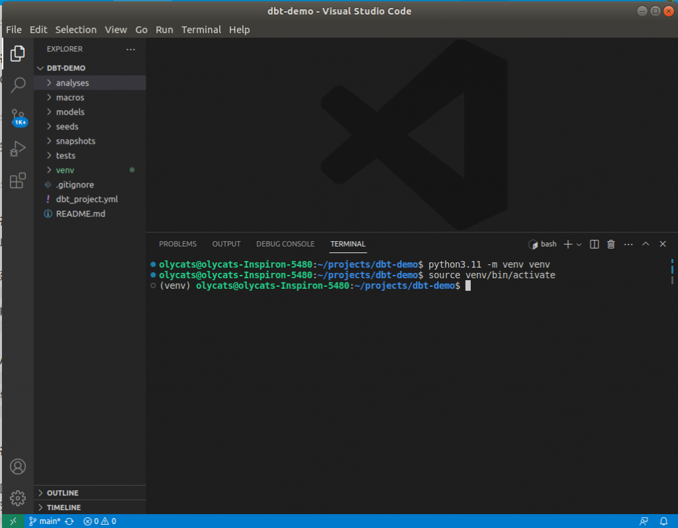Expand the OUTLINE section
Screen dimensions: 678x528
point(89,493)
